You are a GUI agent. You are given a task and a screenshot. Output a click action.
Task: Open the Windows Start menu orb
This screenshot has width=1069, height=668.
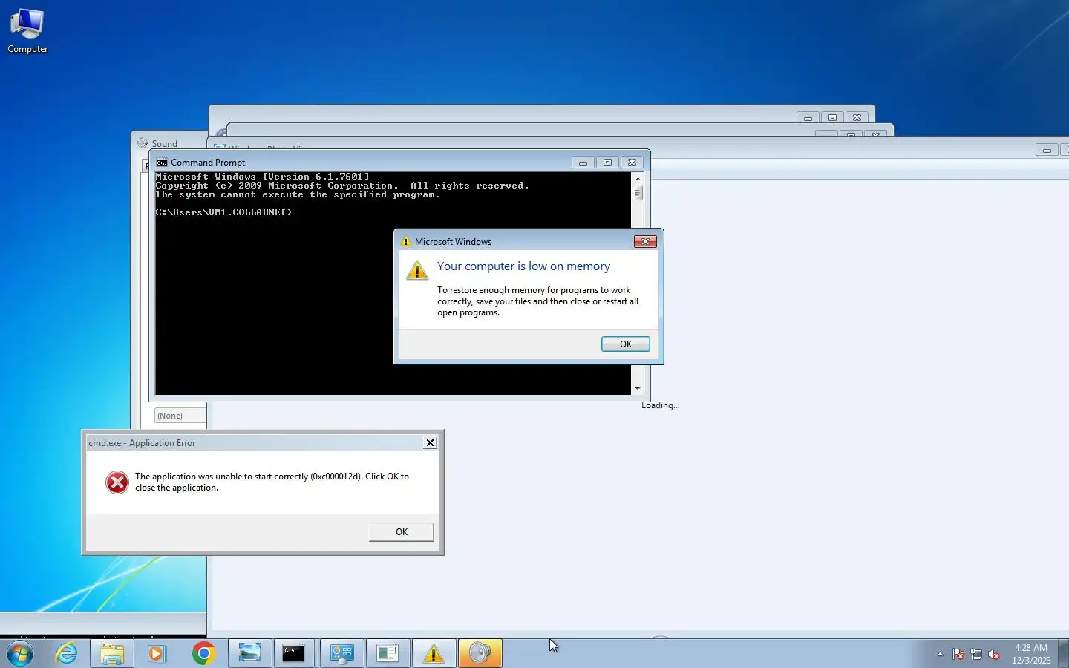(x=20, y=653)
